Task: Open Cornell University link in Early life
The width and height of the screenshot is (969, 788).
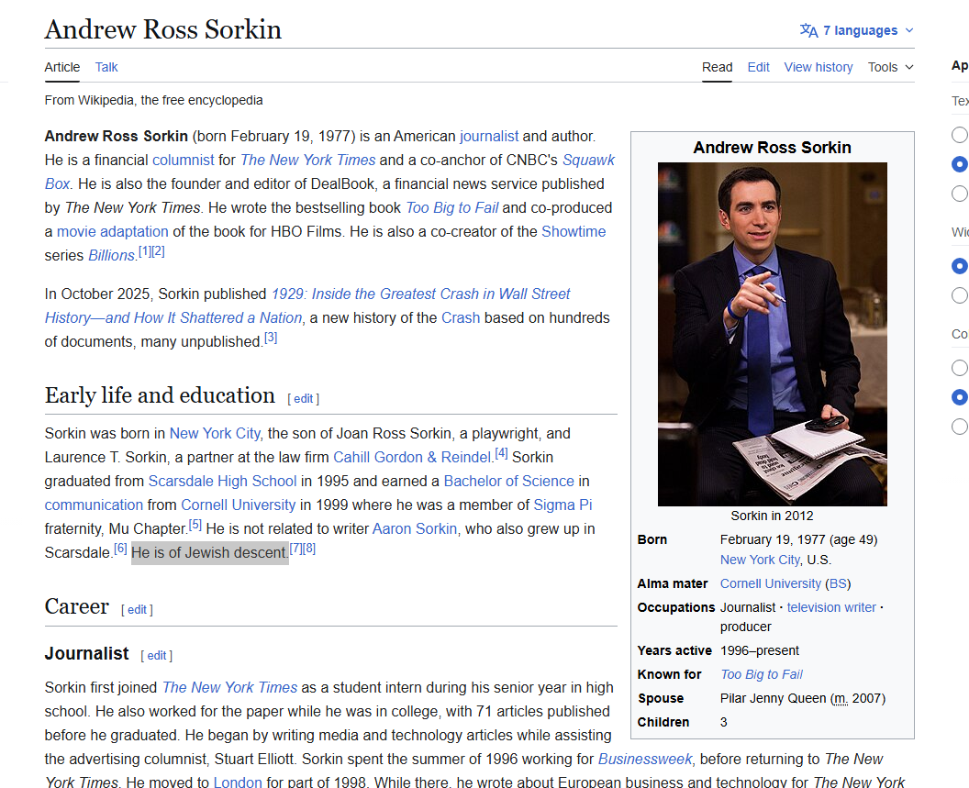Action: 239,505
